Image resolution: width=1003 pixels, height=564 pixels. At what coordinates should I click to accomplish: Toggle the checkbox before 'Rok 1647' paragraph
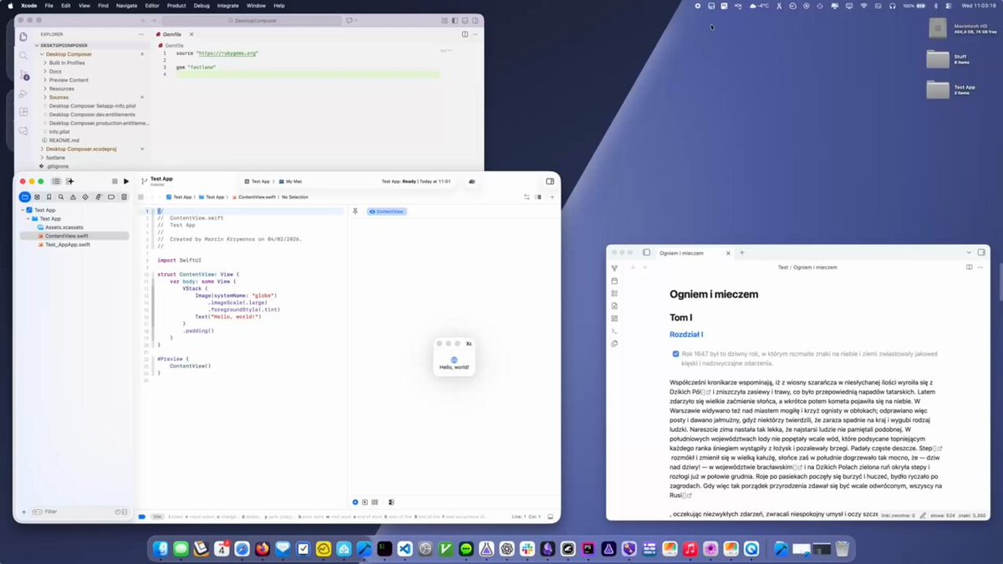675,353
